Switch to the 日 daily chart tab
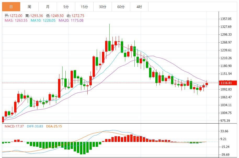 pyautogui.click(x=11, y=7)
